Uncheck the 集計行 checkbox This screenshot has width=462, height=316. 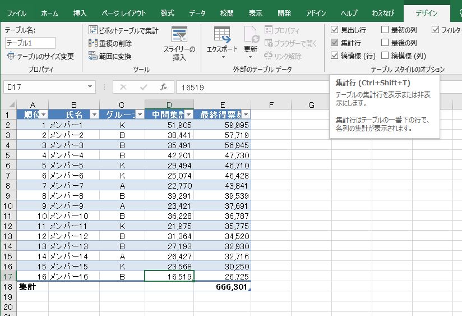[334, 43]
